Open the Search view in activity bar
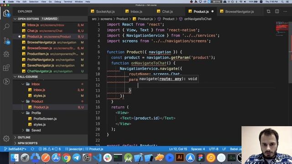 point(6,26)
